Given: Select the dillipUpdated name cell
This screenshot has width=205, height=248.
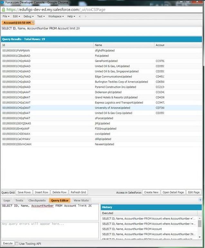Looking at the screenshot, I should point(124,139).
